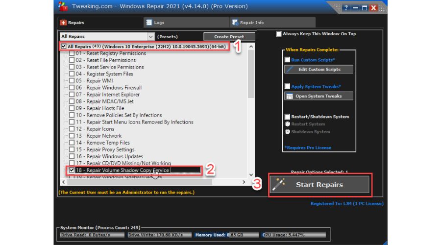Switch to the Logs tab
Viewport: 441px width, 245px height.
coord(187,23)
